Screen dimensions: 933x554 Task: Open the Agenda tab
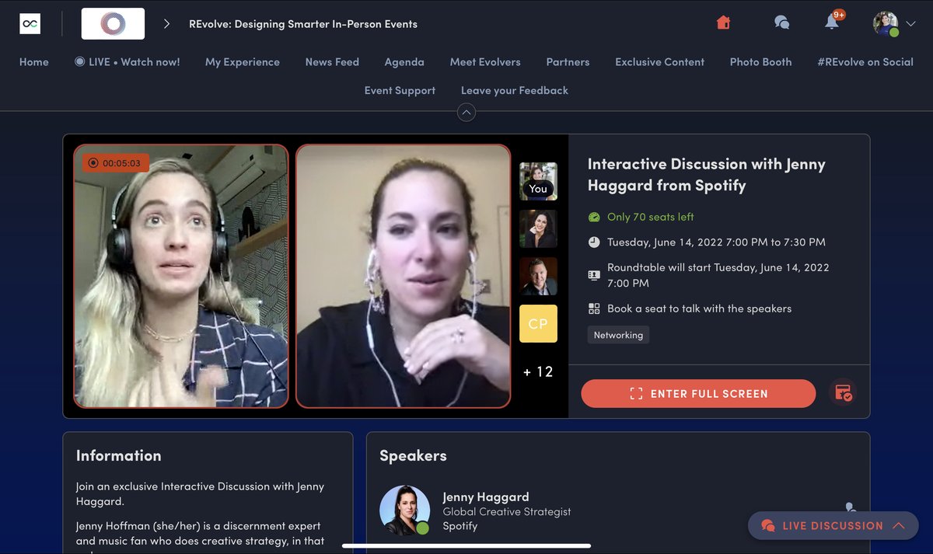click(404, 62)
